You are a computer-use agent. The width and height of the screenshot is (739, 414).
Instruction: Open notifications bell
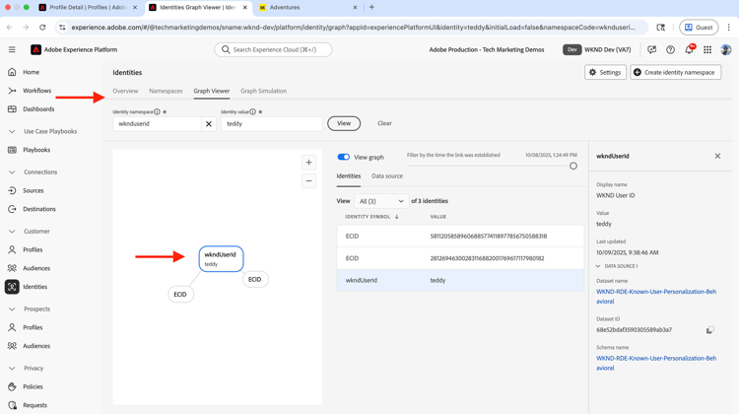point(689,49)
